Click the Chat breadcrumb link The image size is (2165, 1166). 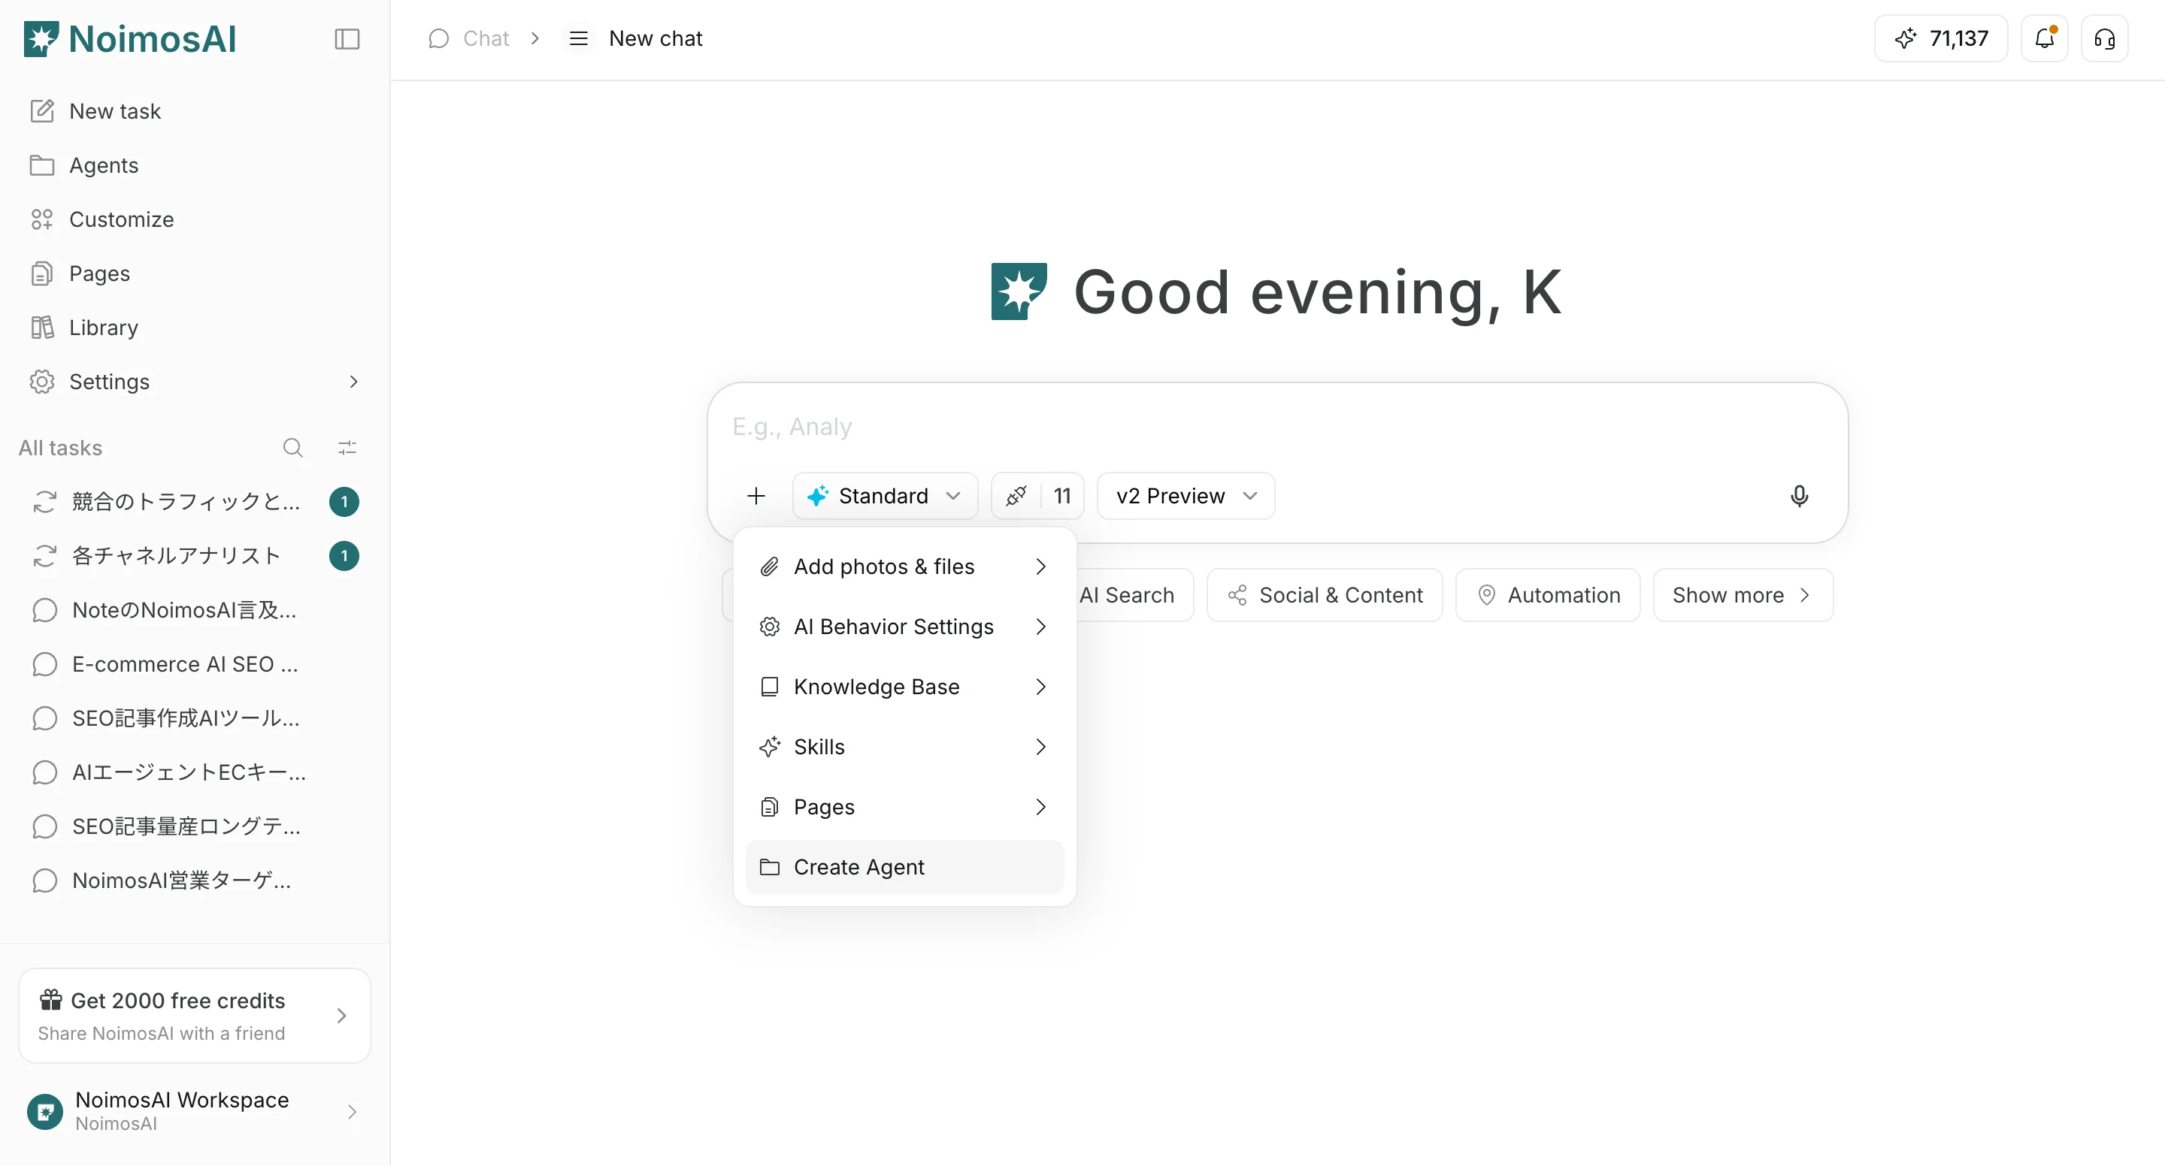pos(469,38)
